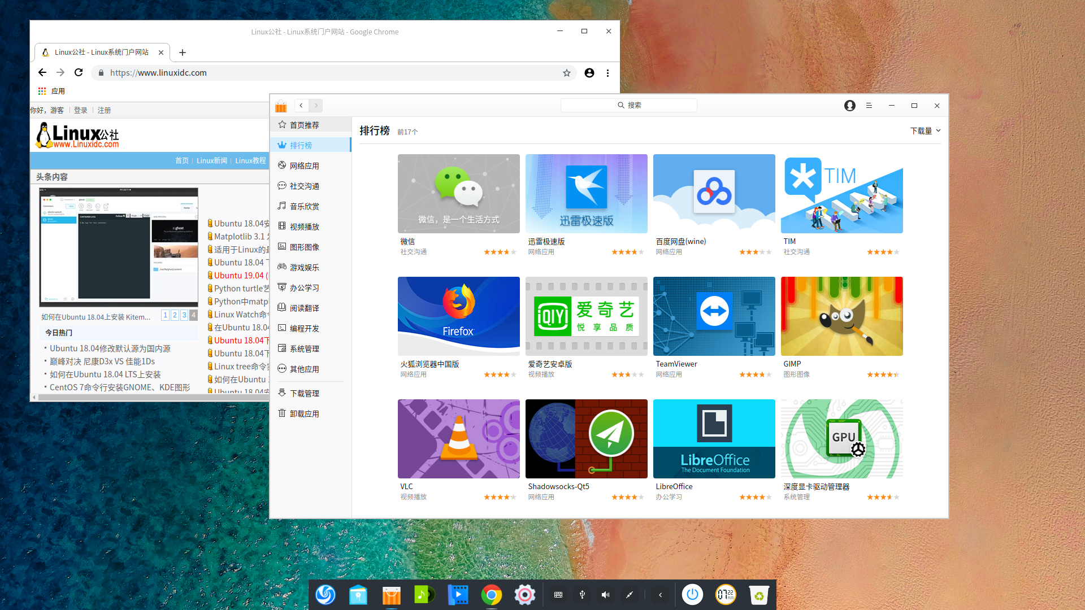This screenshot has height=610, width=1085.
Task: Select 办公学习 category in sidebar
Action: (310, 287)
